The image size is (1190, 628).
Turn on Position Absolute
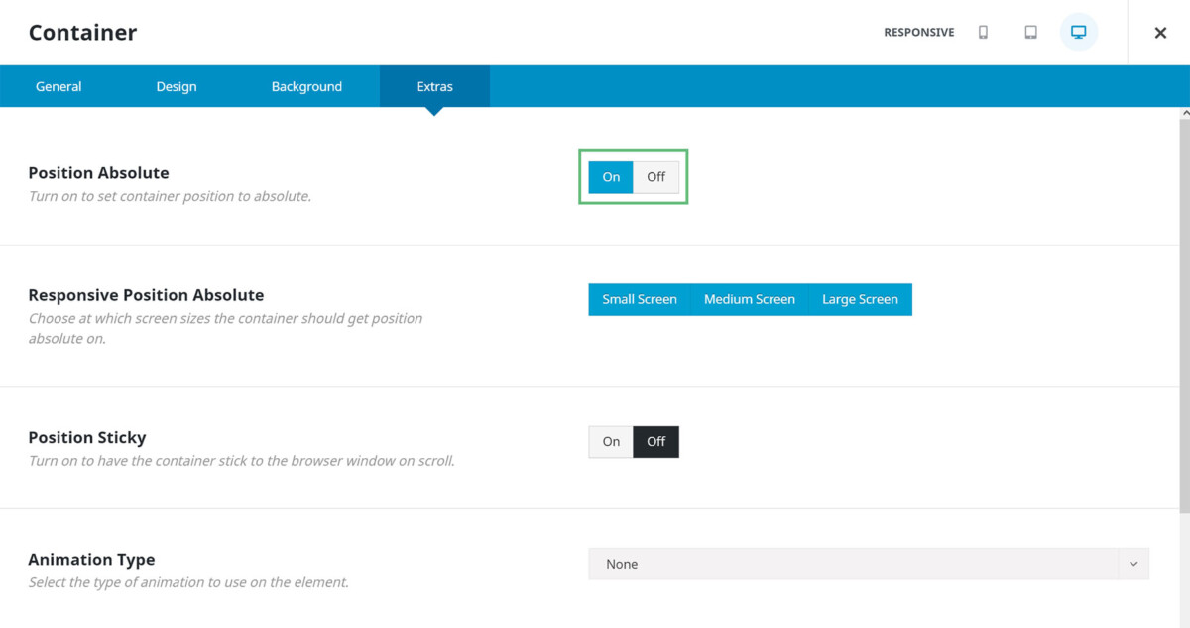[610, 176]
